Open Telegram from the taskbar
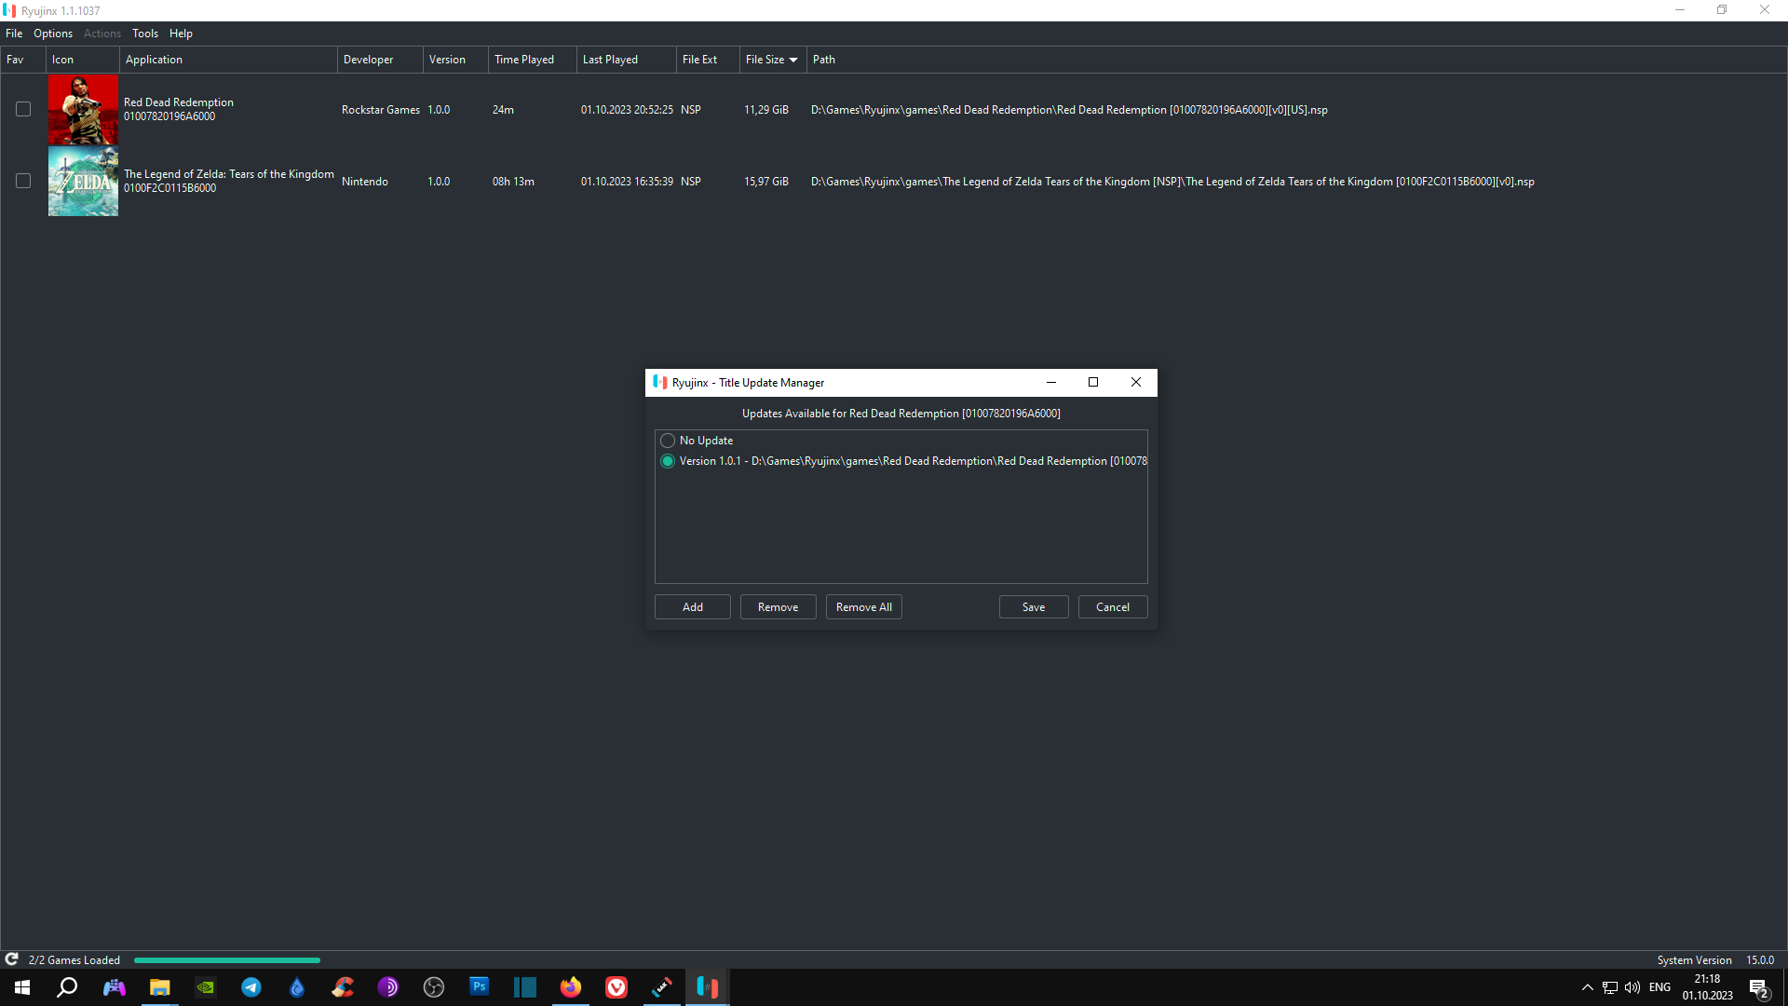 pyautogui.click(x=251, y=987)
